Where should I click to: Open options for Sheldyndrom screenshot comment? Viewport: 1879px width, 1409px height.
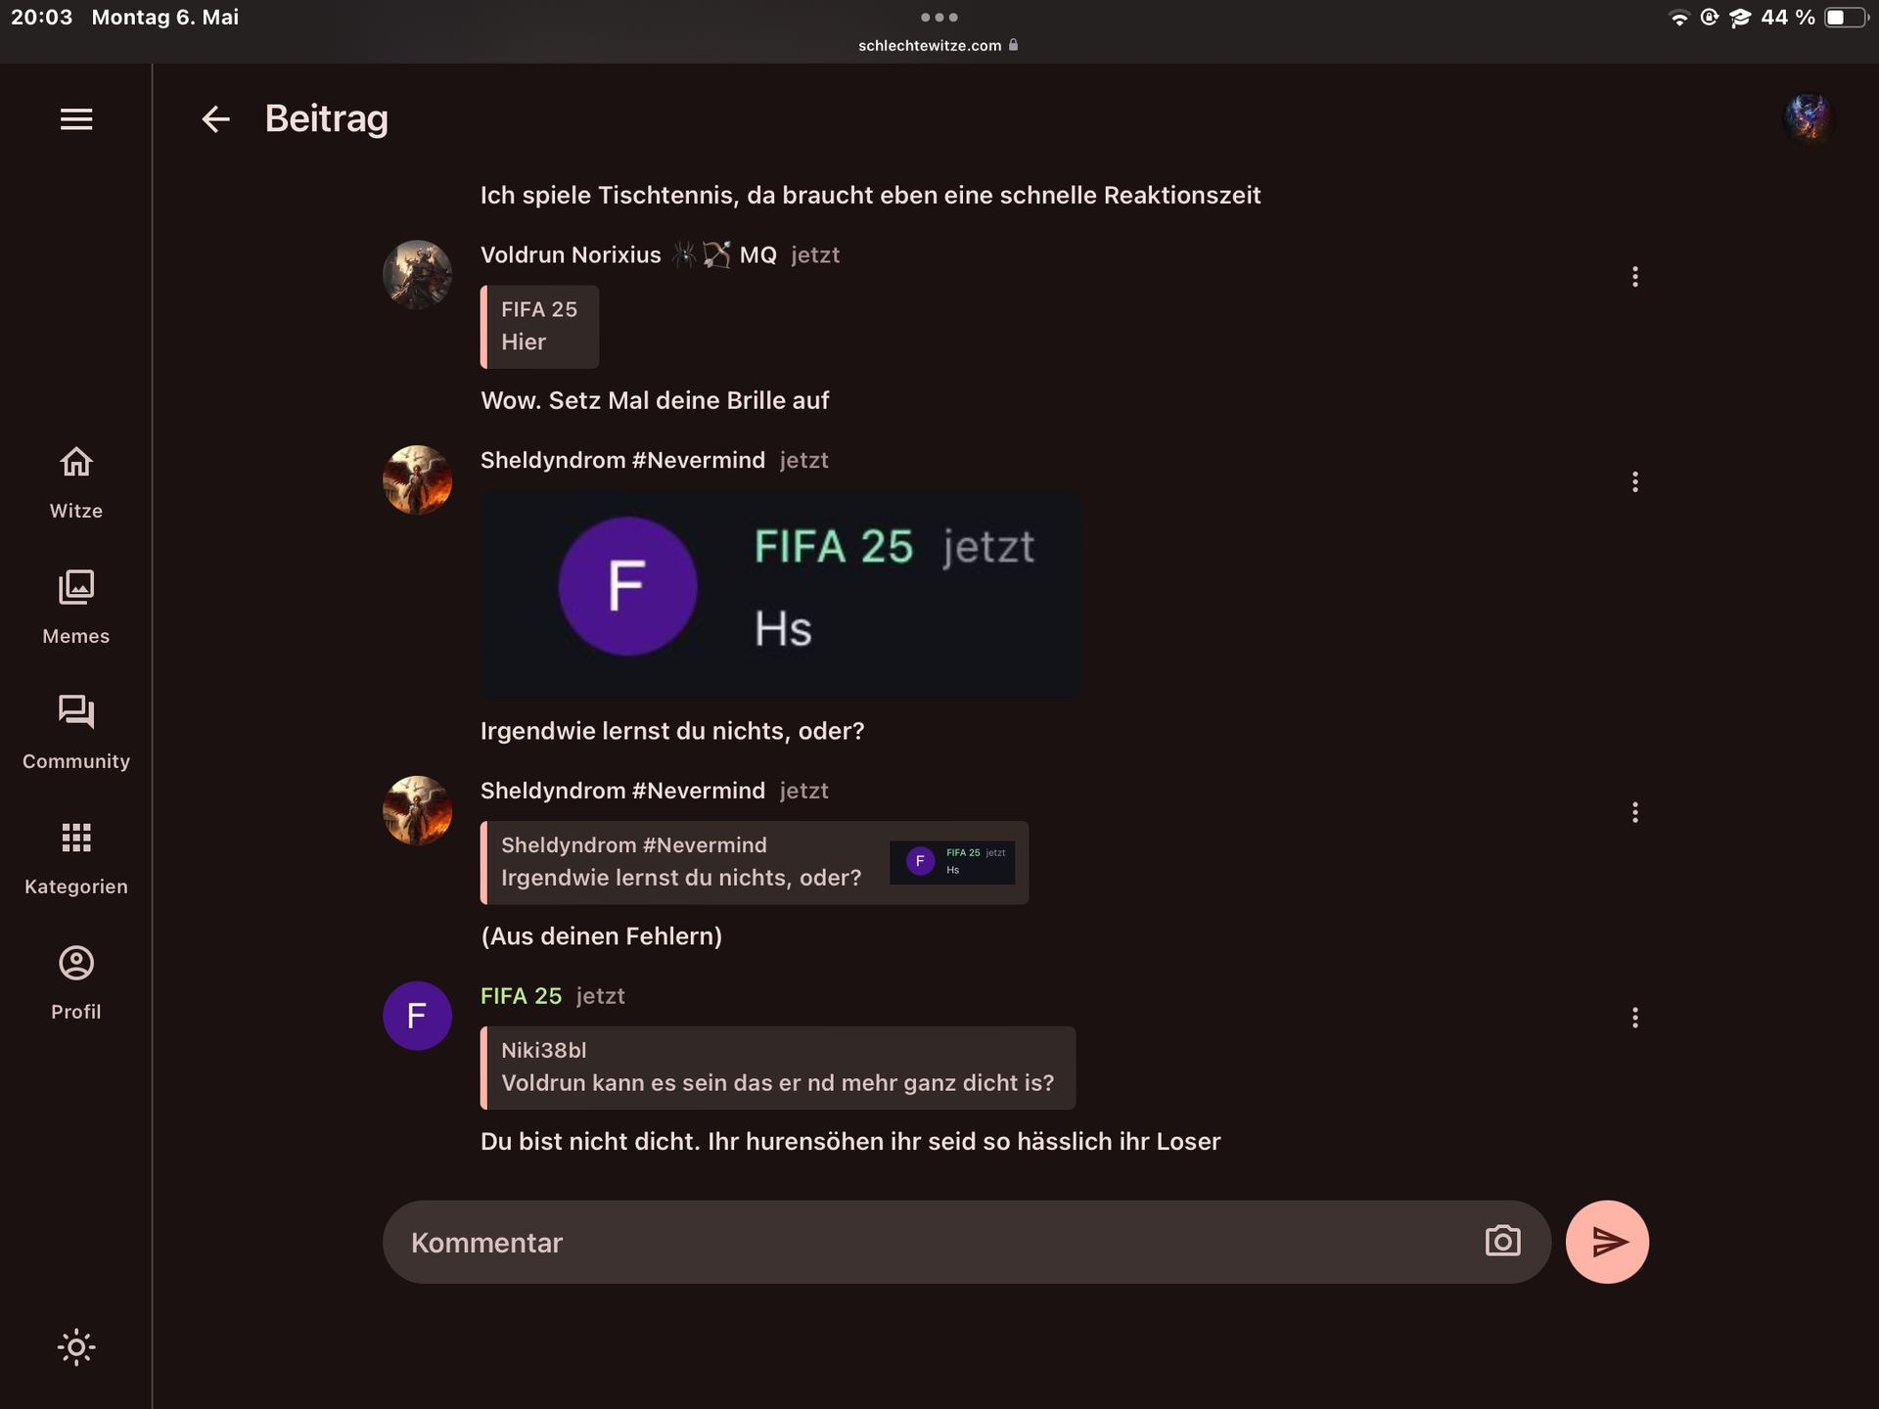pyautogui.click(x=1634, y=481)
